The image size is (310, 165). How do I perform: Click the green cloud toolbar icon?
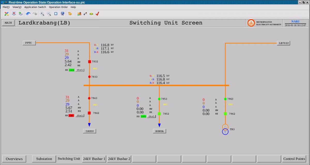point(91,14)
